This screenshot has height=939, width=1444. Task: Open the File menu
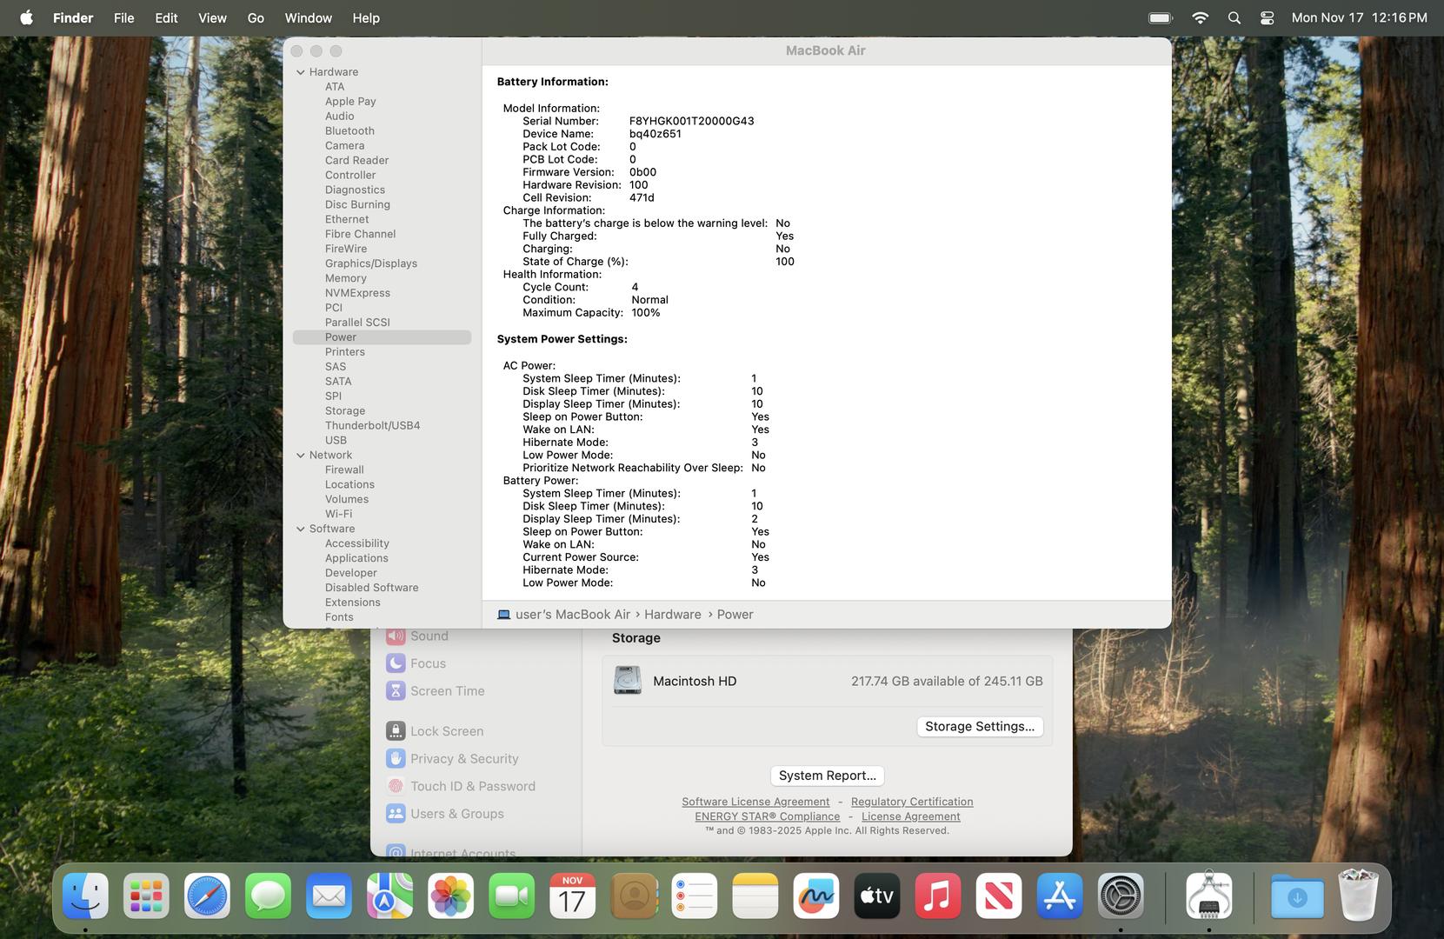(x=123, y=17)
